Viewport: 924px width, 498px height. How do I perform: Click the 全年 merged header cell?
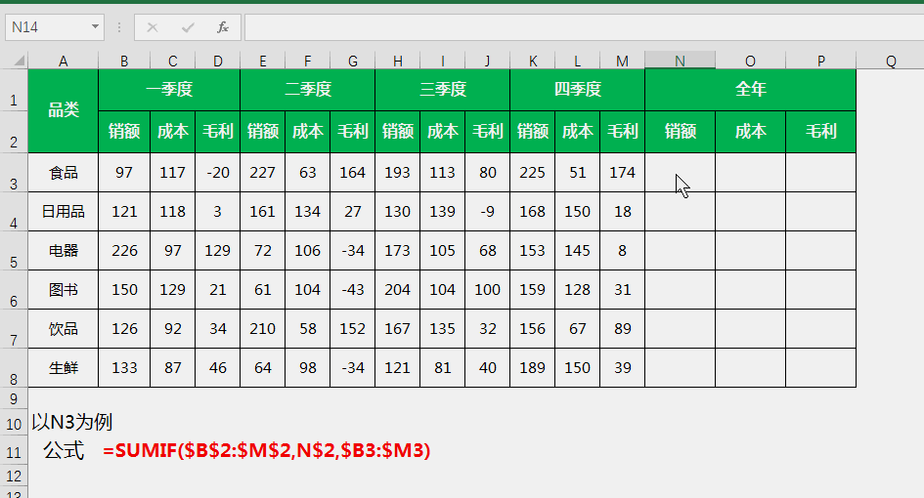point(750,90)
